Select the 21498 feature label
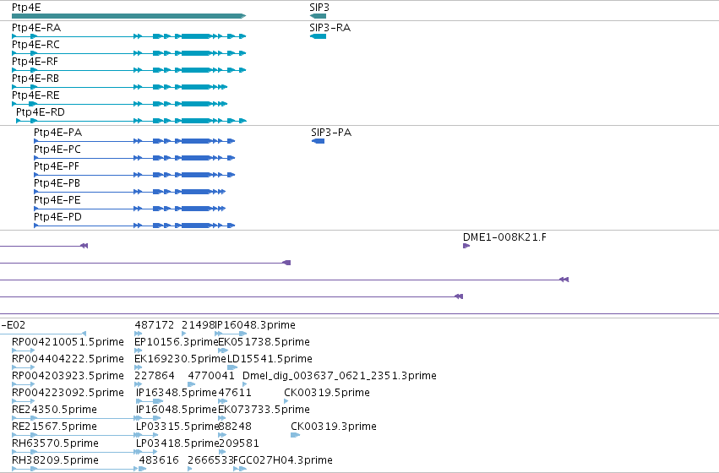Viewport: 719px width, 473px height. (198, 325)
